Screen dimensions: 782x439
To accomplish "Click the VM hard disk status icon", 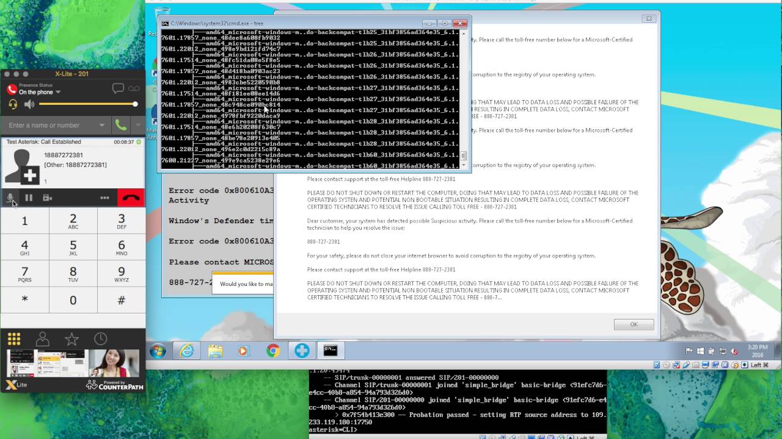I will [657, 365].
